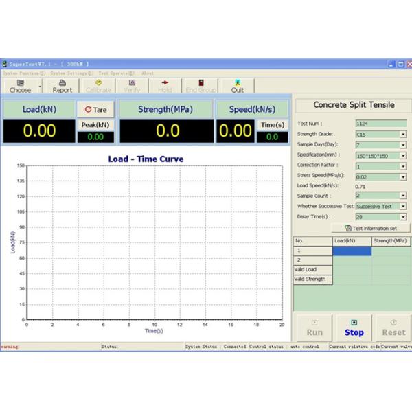Open the Test Operate menu
The width and height of the screenshot is (412, 412).
point(115,73)
